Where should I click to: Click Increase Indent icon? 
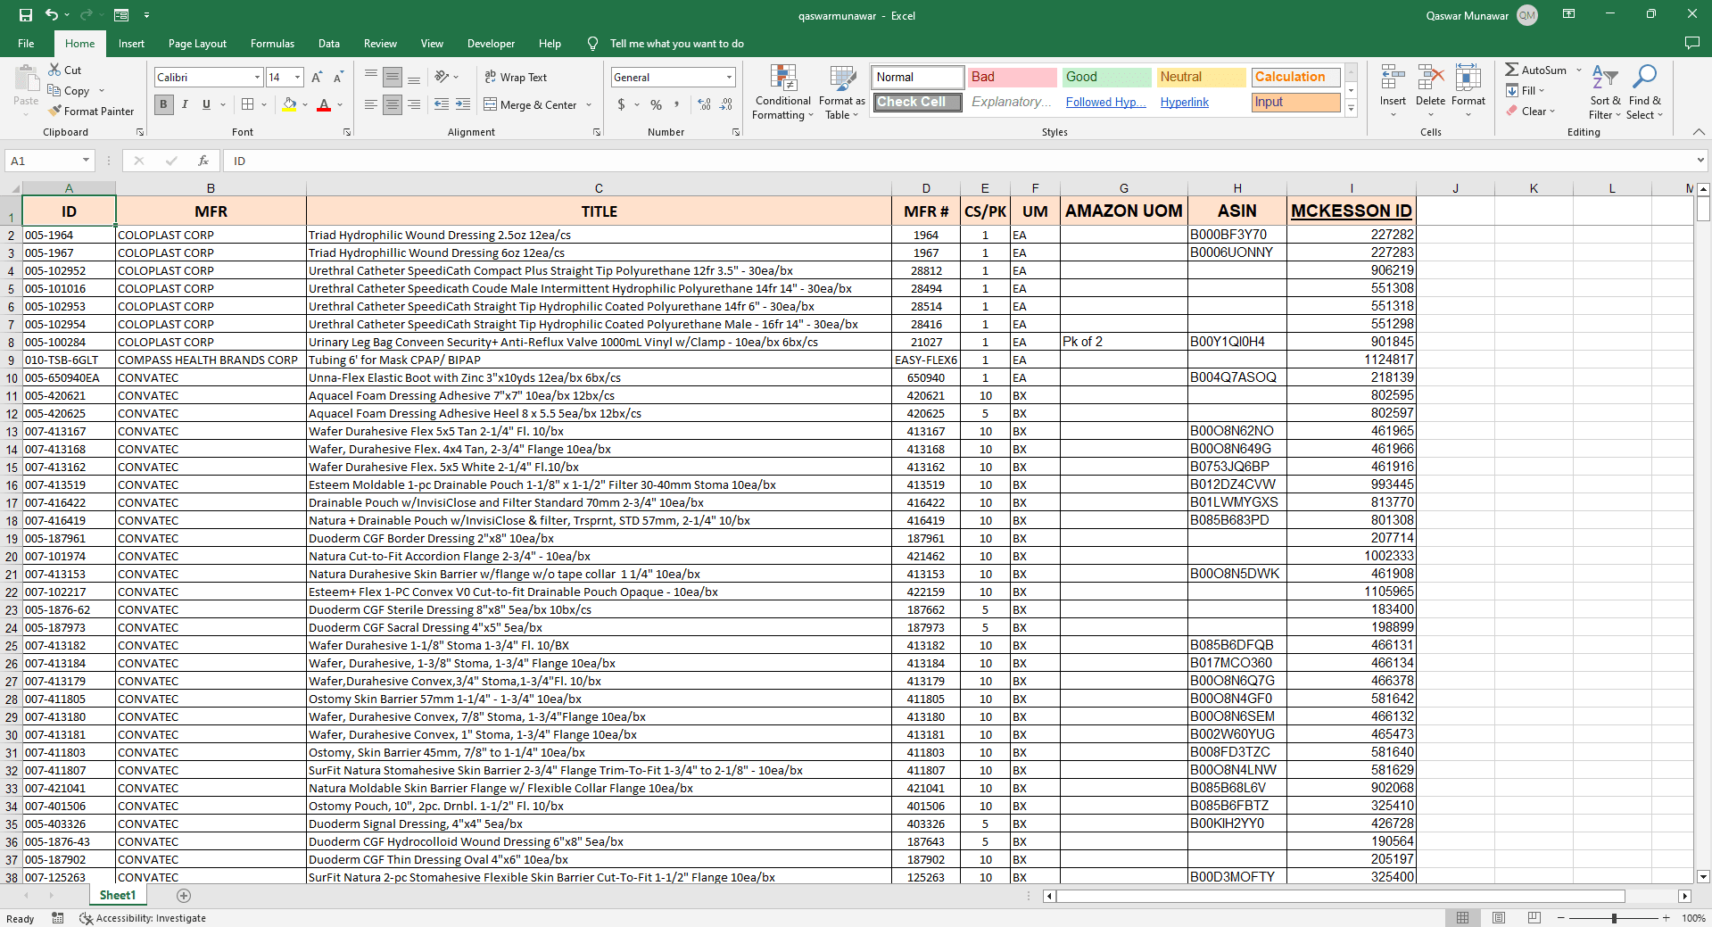[x=463, y=104]
